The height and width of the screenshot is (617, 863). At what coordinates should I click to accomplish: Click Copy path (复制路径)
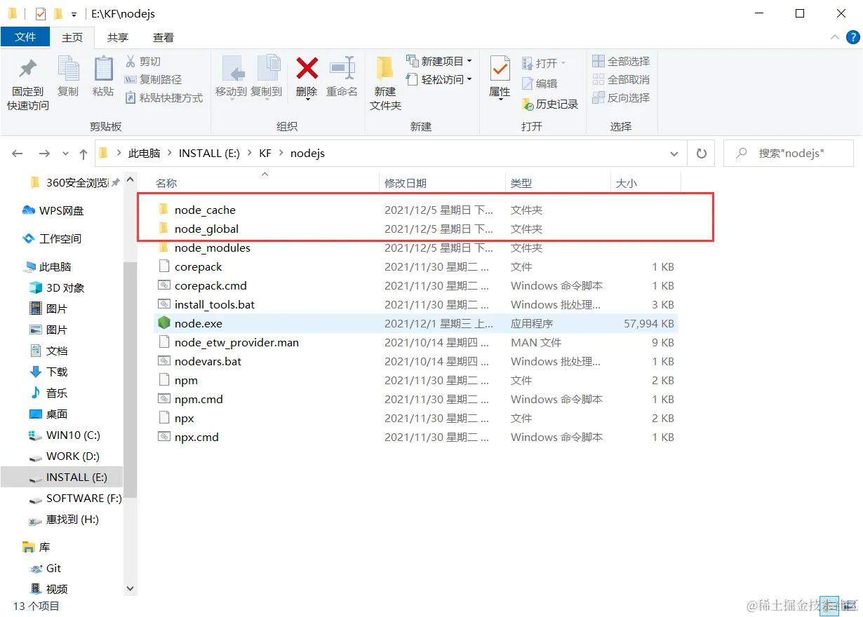pyautogui.click(x=153, y=79)
